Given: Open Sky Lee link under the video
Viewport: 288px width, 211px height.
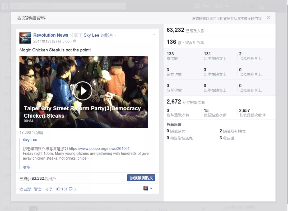Looking at the screenshot, I should click(x=30, y=140).
